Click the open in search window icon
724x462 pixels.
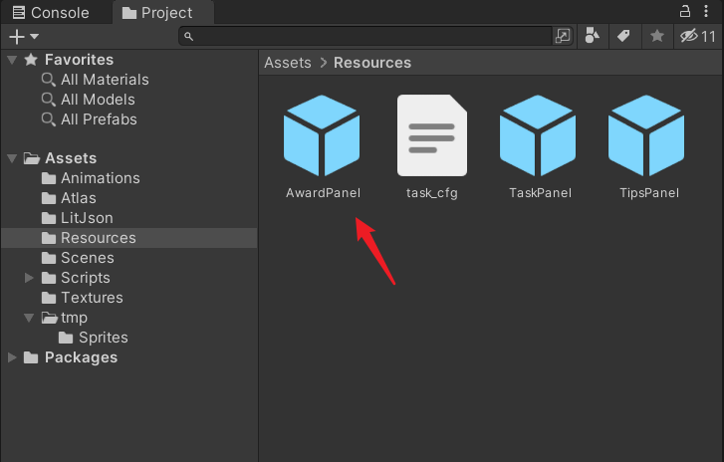point(563,36)
